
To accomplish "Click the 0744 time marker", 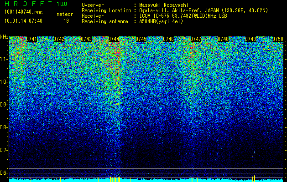I will [114, 39].
